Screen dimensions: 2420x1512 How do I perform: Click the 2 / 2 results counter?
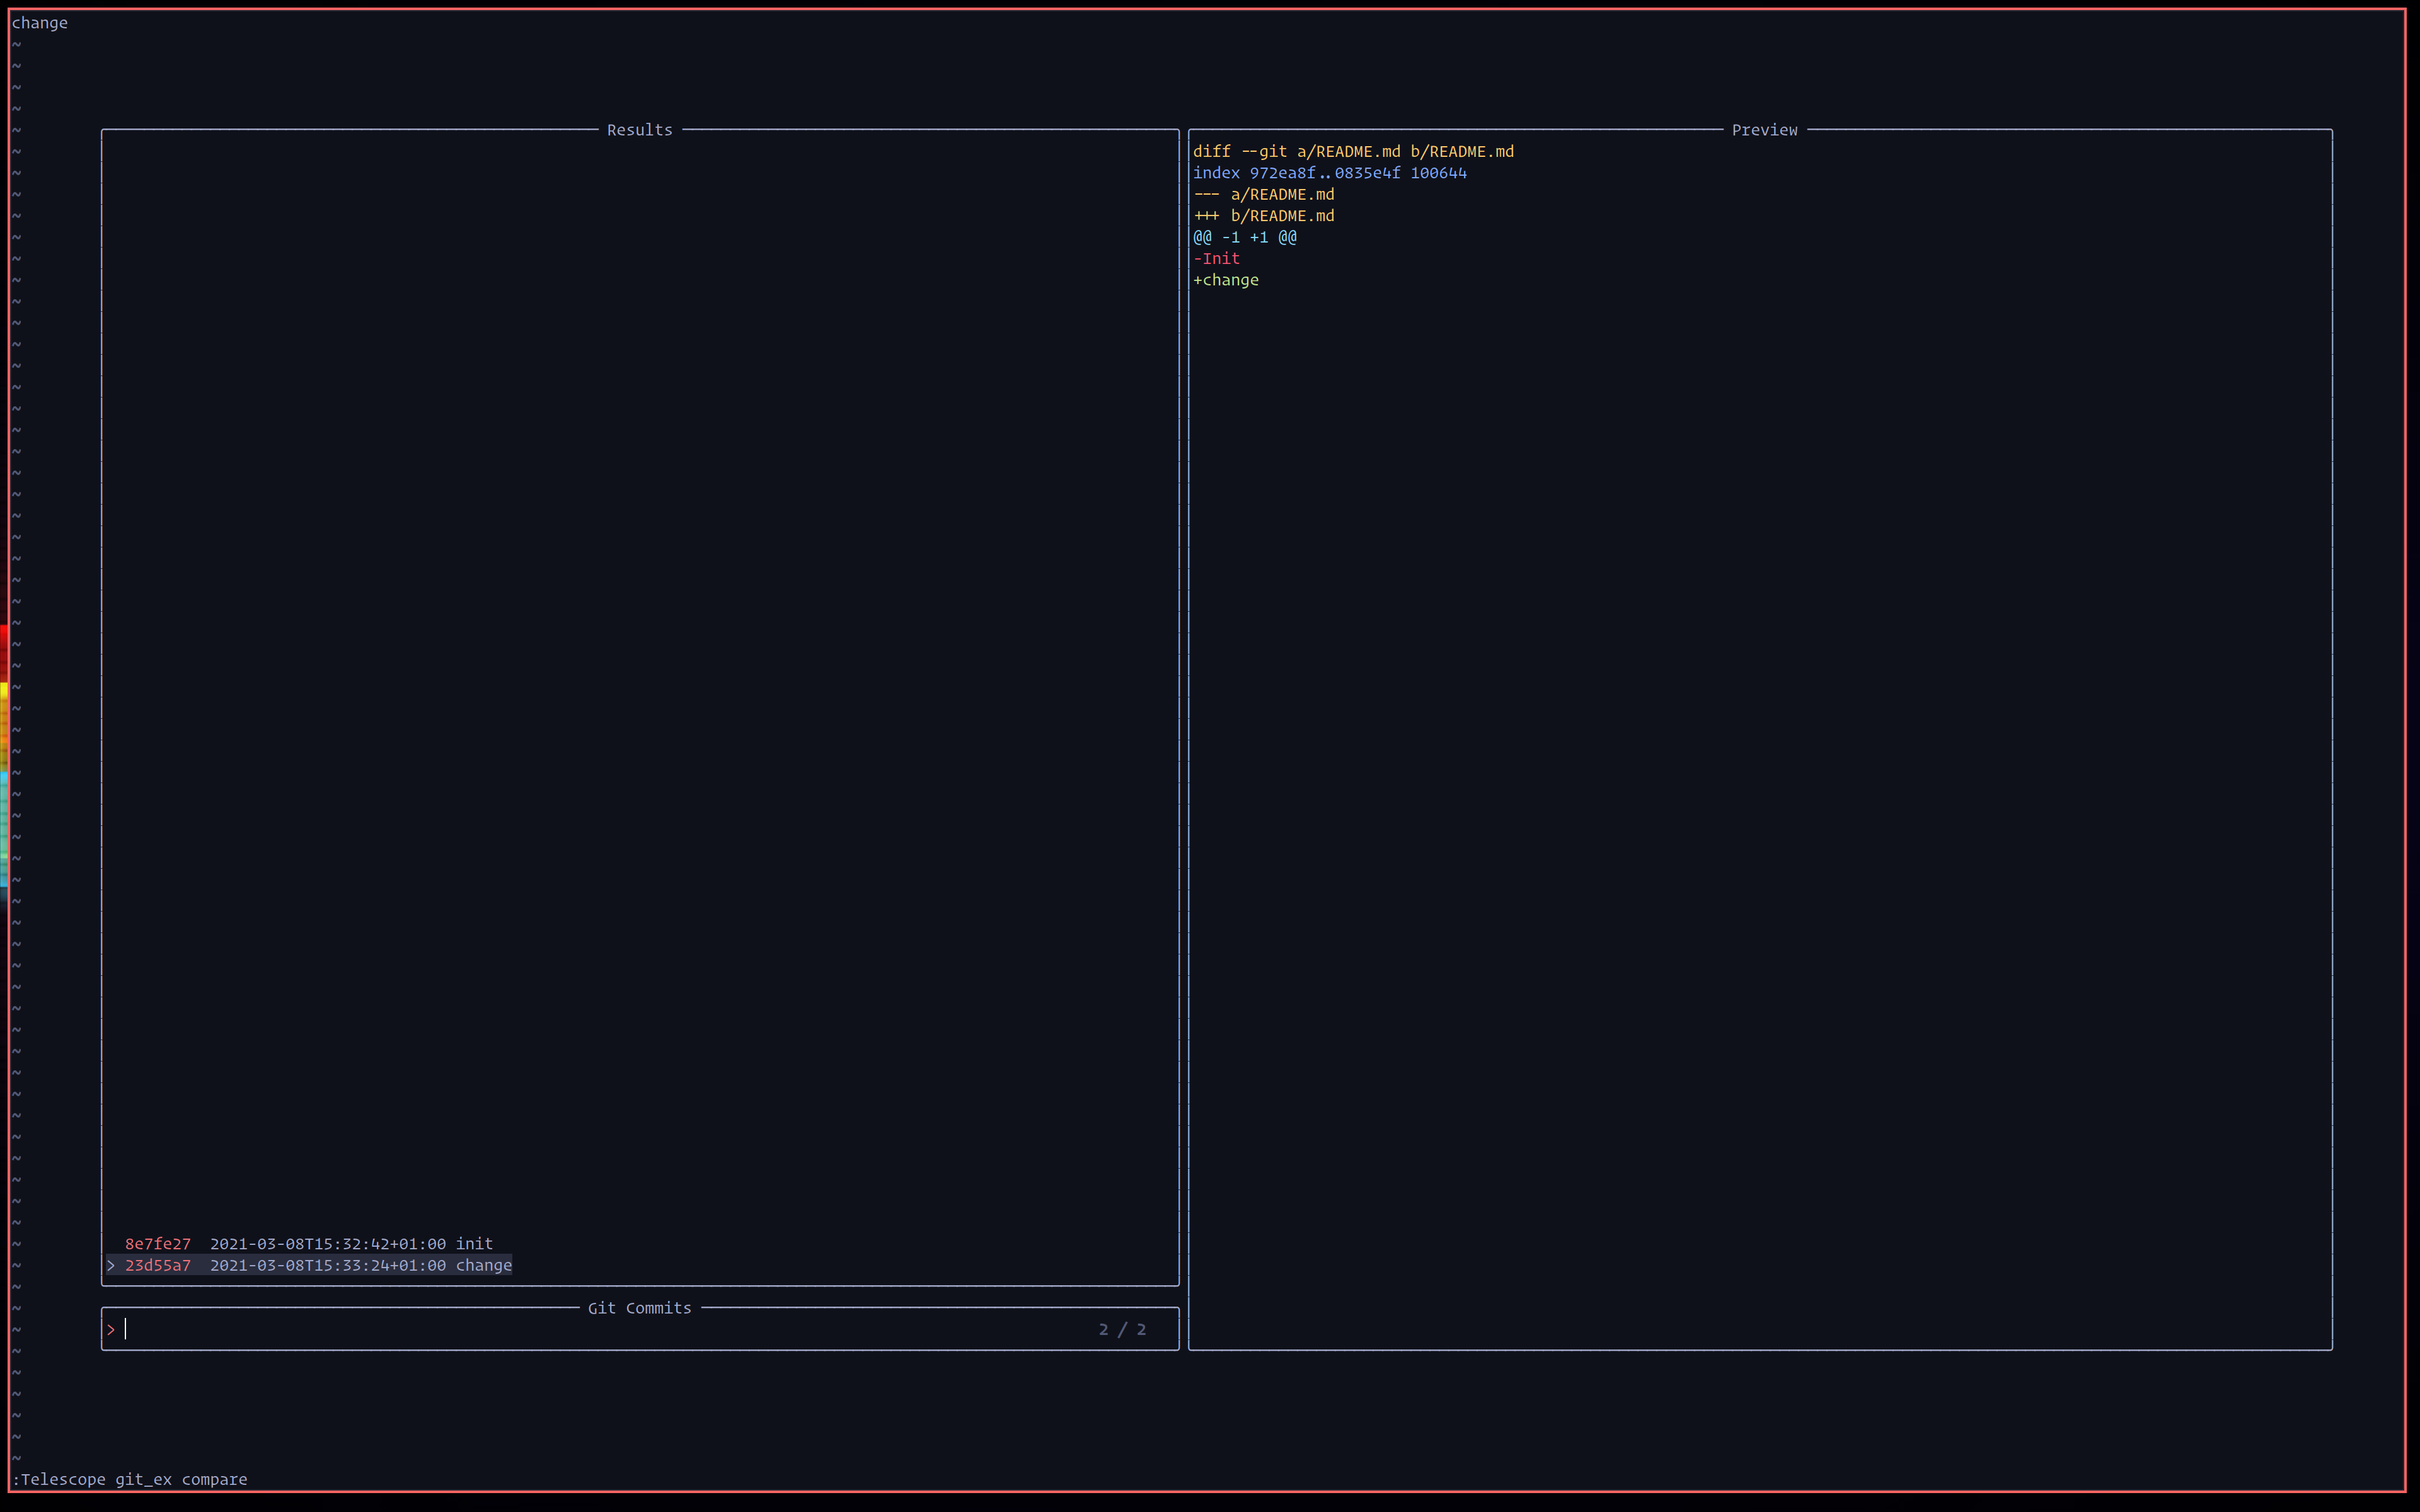(1122, 1329)
